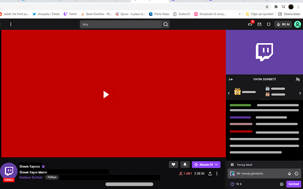Click the Bit Al button

[x=283, y=24]
